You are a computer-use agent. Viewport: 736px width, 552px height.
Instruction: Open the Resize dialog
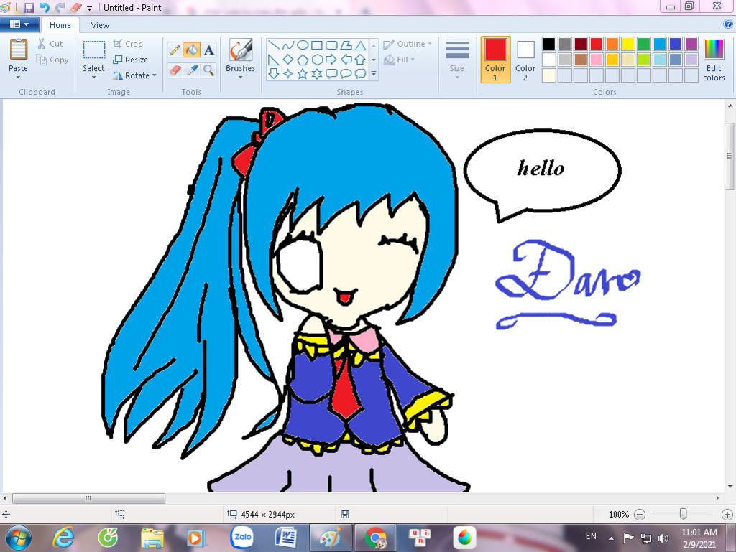[131, 60]
